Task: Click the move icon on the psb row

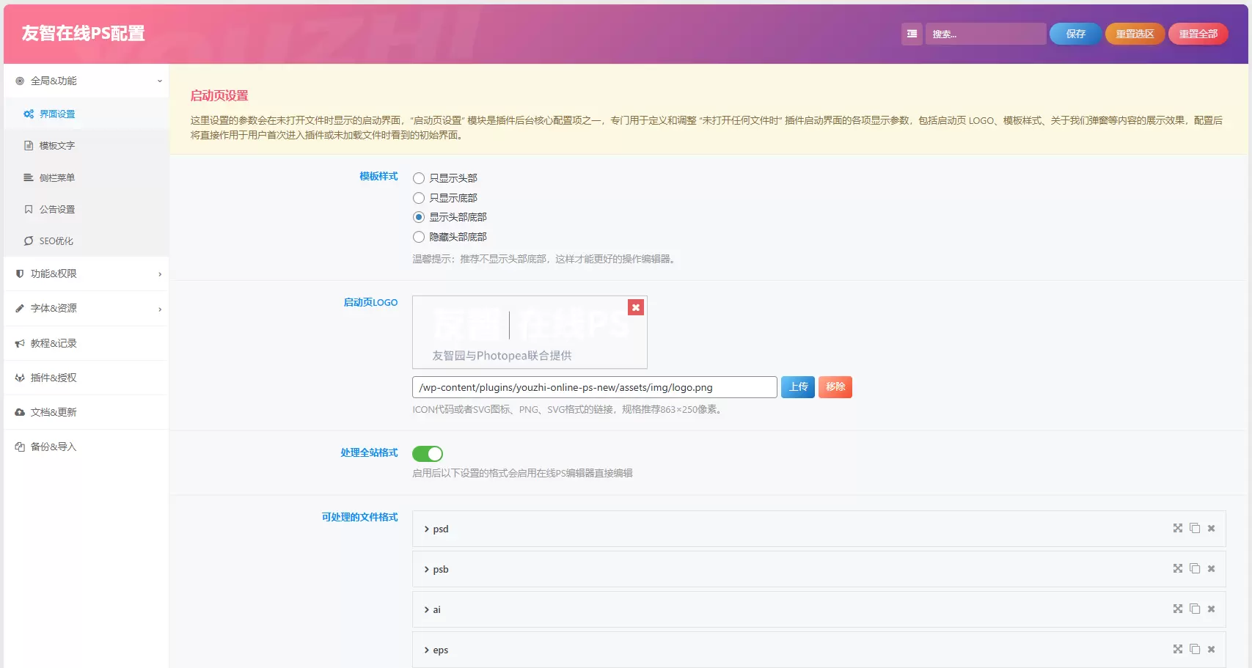Action: click(x=1178, y=568)
